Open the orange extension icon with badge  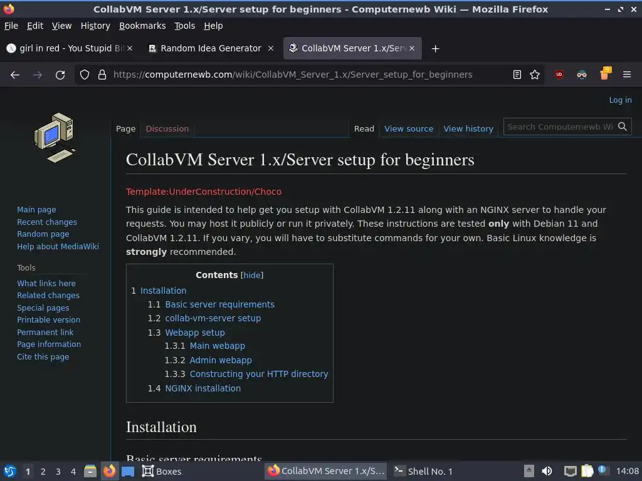pos(605,74)
